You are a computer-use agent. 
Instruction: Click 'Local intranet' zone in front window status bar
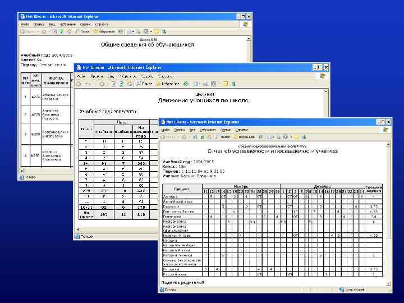[x=352, y=290]
